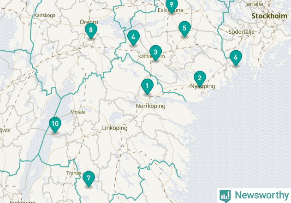
Task: Click the Järfälla label at top right
Action: 254,4
